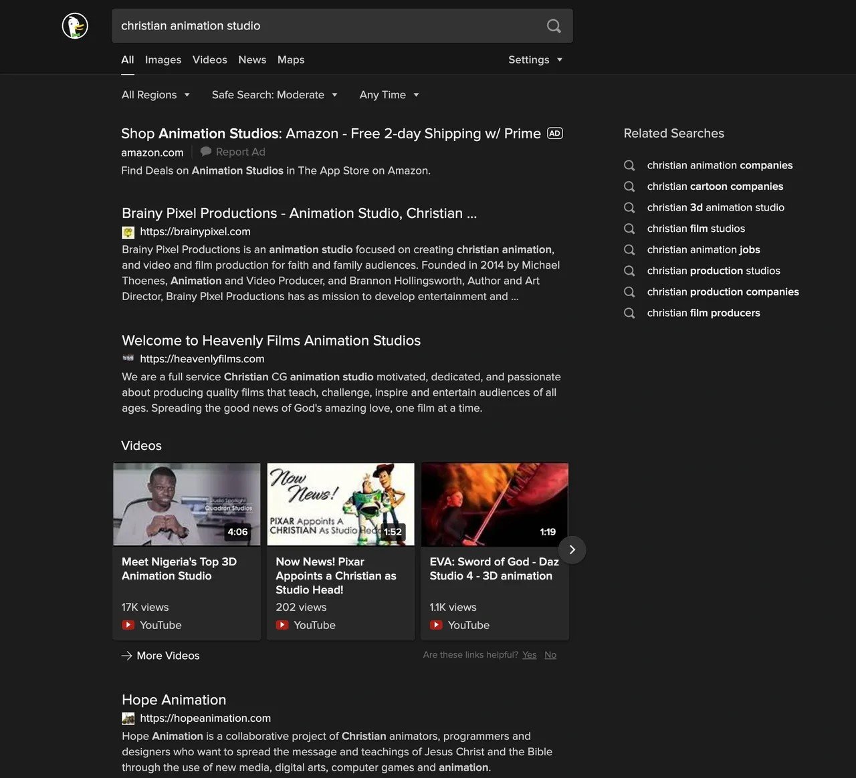Answer No to links helpful question
The image size is (856, 778).
550,655
